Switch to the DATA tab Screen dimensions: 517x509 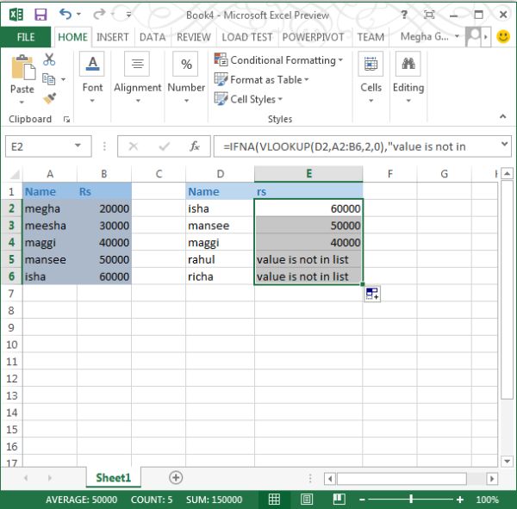click(x=153, y=37)
